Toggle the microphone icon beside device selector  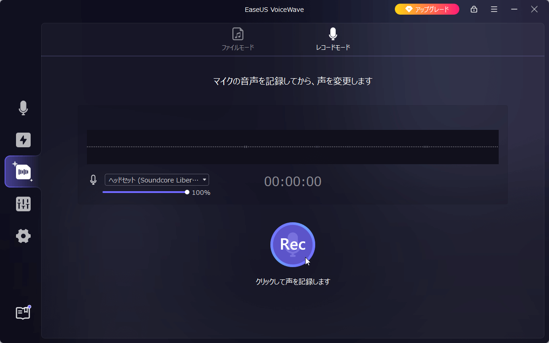pyautogui.click(x=93, y=180)
